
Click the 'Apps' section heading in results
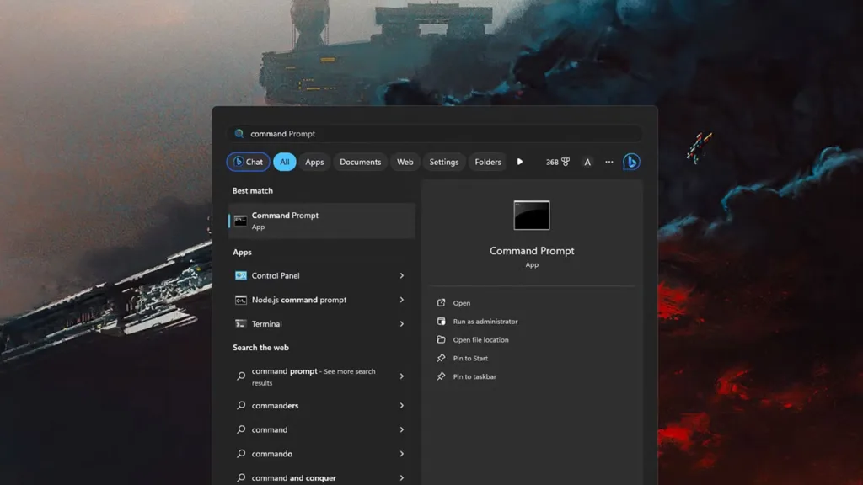(242, 253)
